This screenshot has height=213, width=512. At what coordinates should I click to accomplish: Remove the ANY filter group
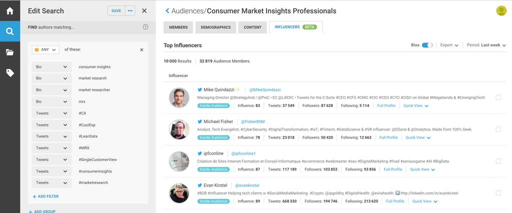[x=141, y=50]
